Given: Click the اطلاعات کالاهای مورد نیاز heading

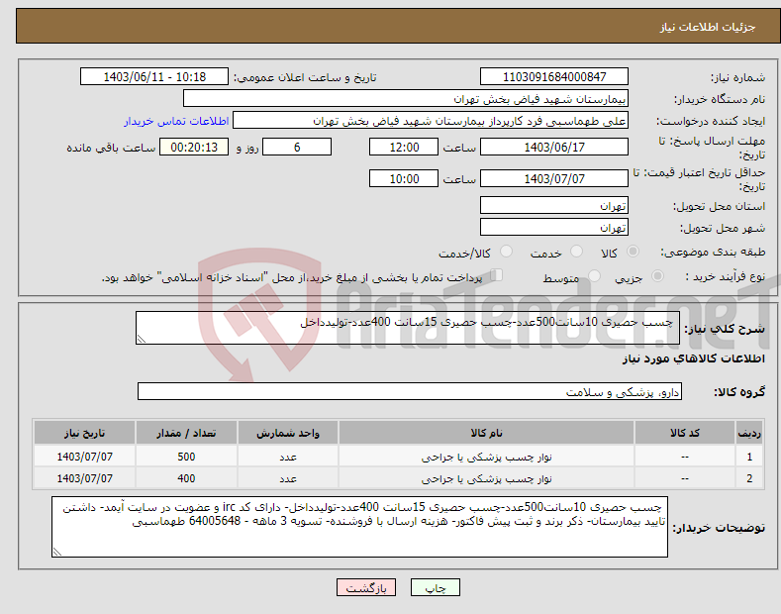Looking at the screenshot, I should point(693,358).
